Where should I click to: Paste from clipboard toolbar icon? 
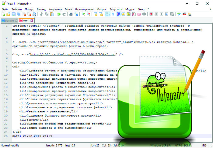pos(52,14)
